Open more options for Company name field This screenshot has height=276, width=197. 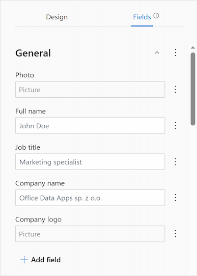click(175, 198)
